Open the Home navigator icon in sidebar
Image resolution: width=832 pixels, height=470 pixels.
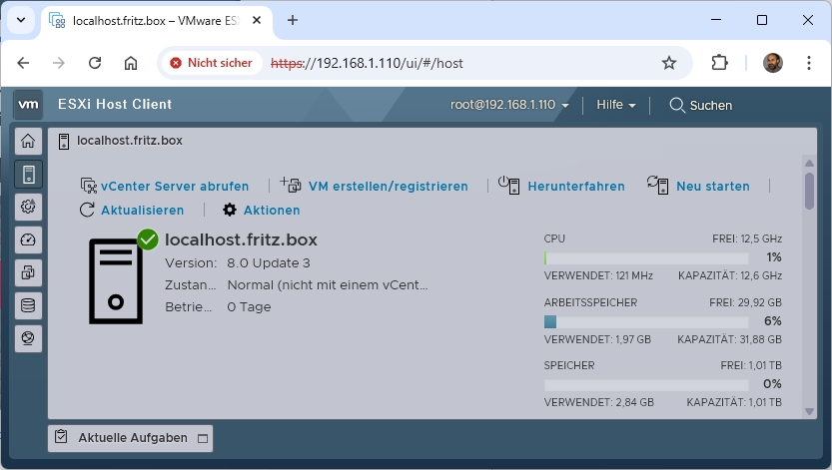pos(28,142)
